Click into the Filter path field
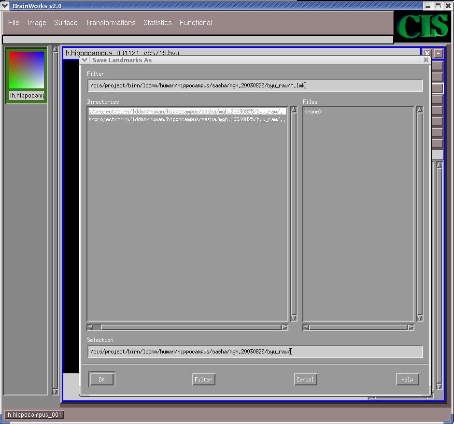 click(255, 85)
